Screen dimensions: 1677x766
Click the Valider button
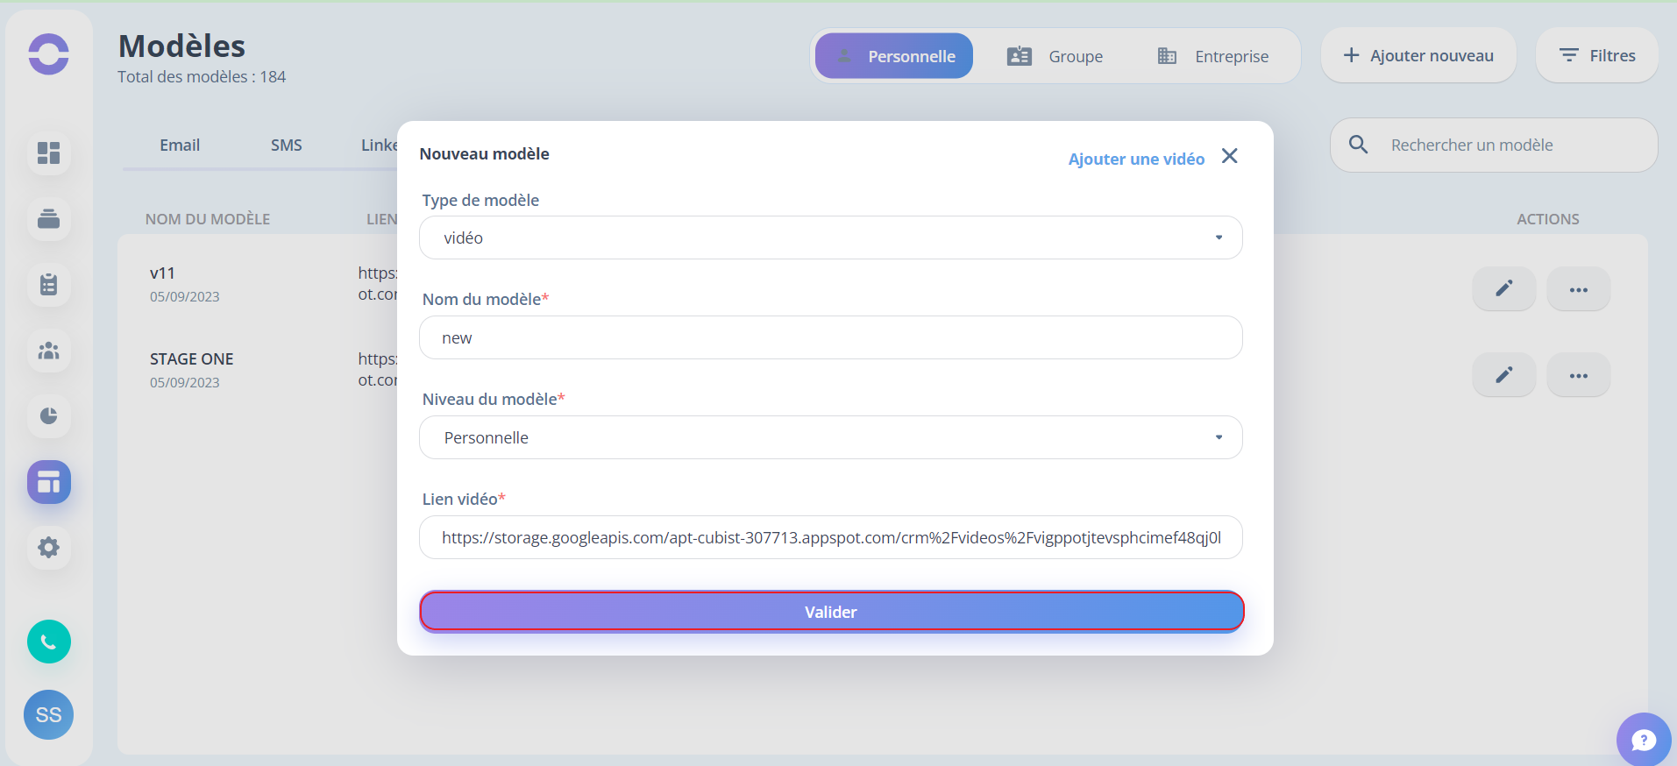coord(831,612)
